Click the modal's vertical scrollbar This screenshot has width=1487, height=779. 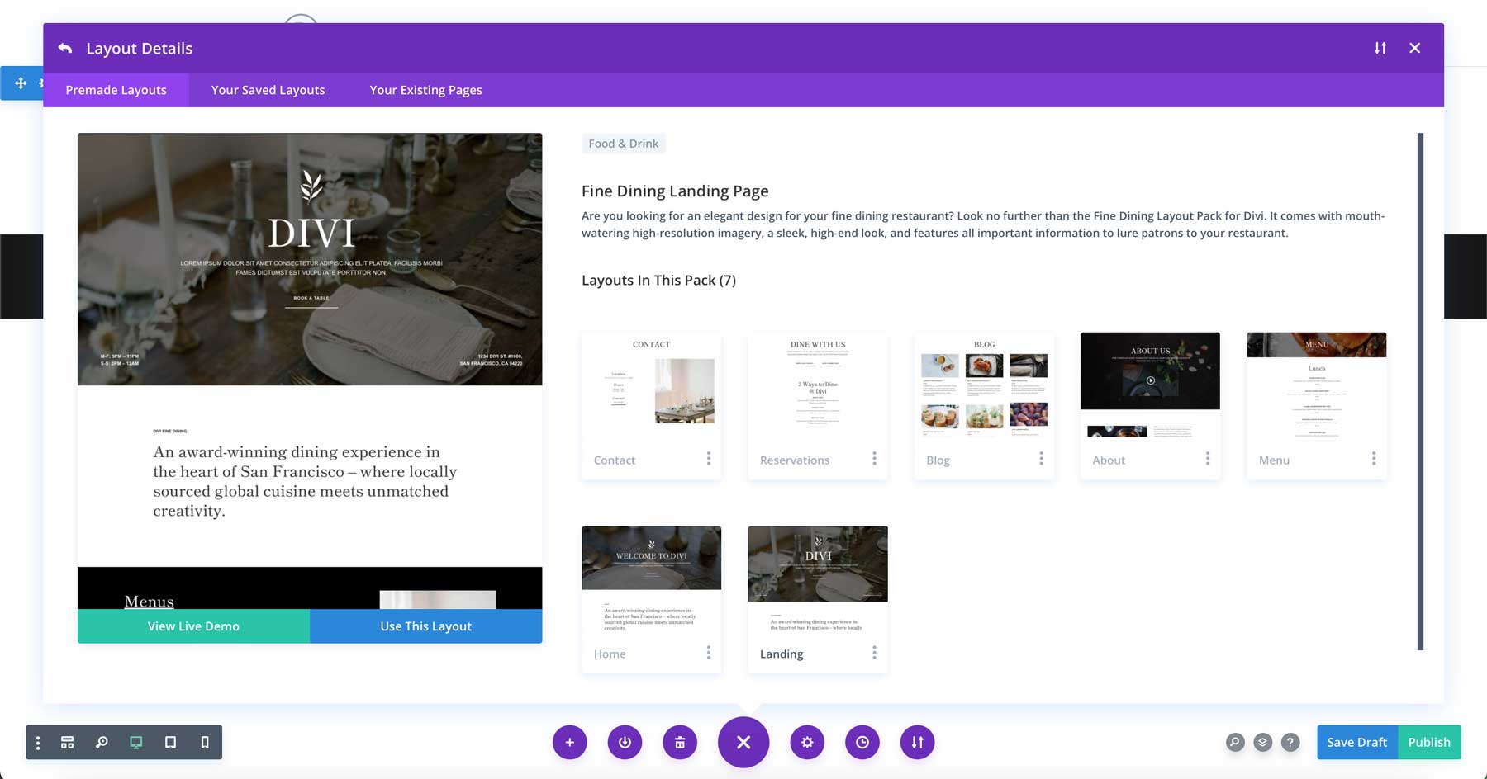click(1420, 391)
